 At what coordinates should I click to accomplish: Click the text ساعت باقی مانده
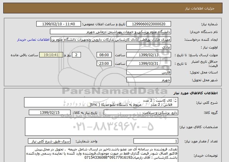tap(24, 55)
